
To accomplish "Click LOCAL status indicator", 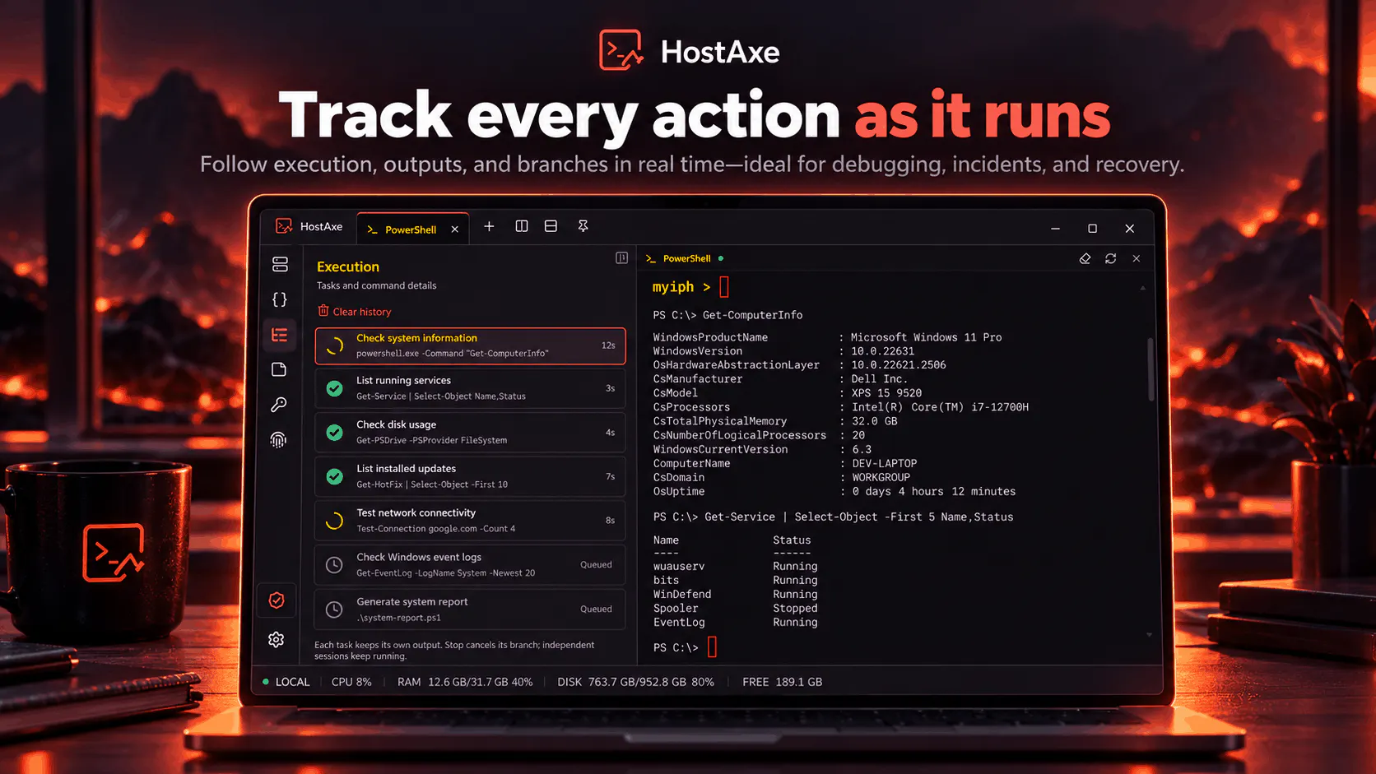I will [286, 682].
